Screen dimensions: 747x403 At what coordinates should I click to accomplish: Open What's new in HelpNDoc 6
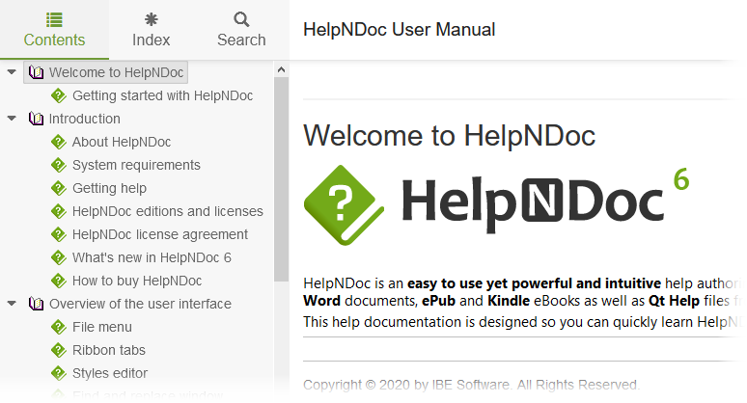(152, 257)
